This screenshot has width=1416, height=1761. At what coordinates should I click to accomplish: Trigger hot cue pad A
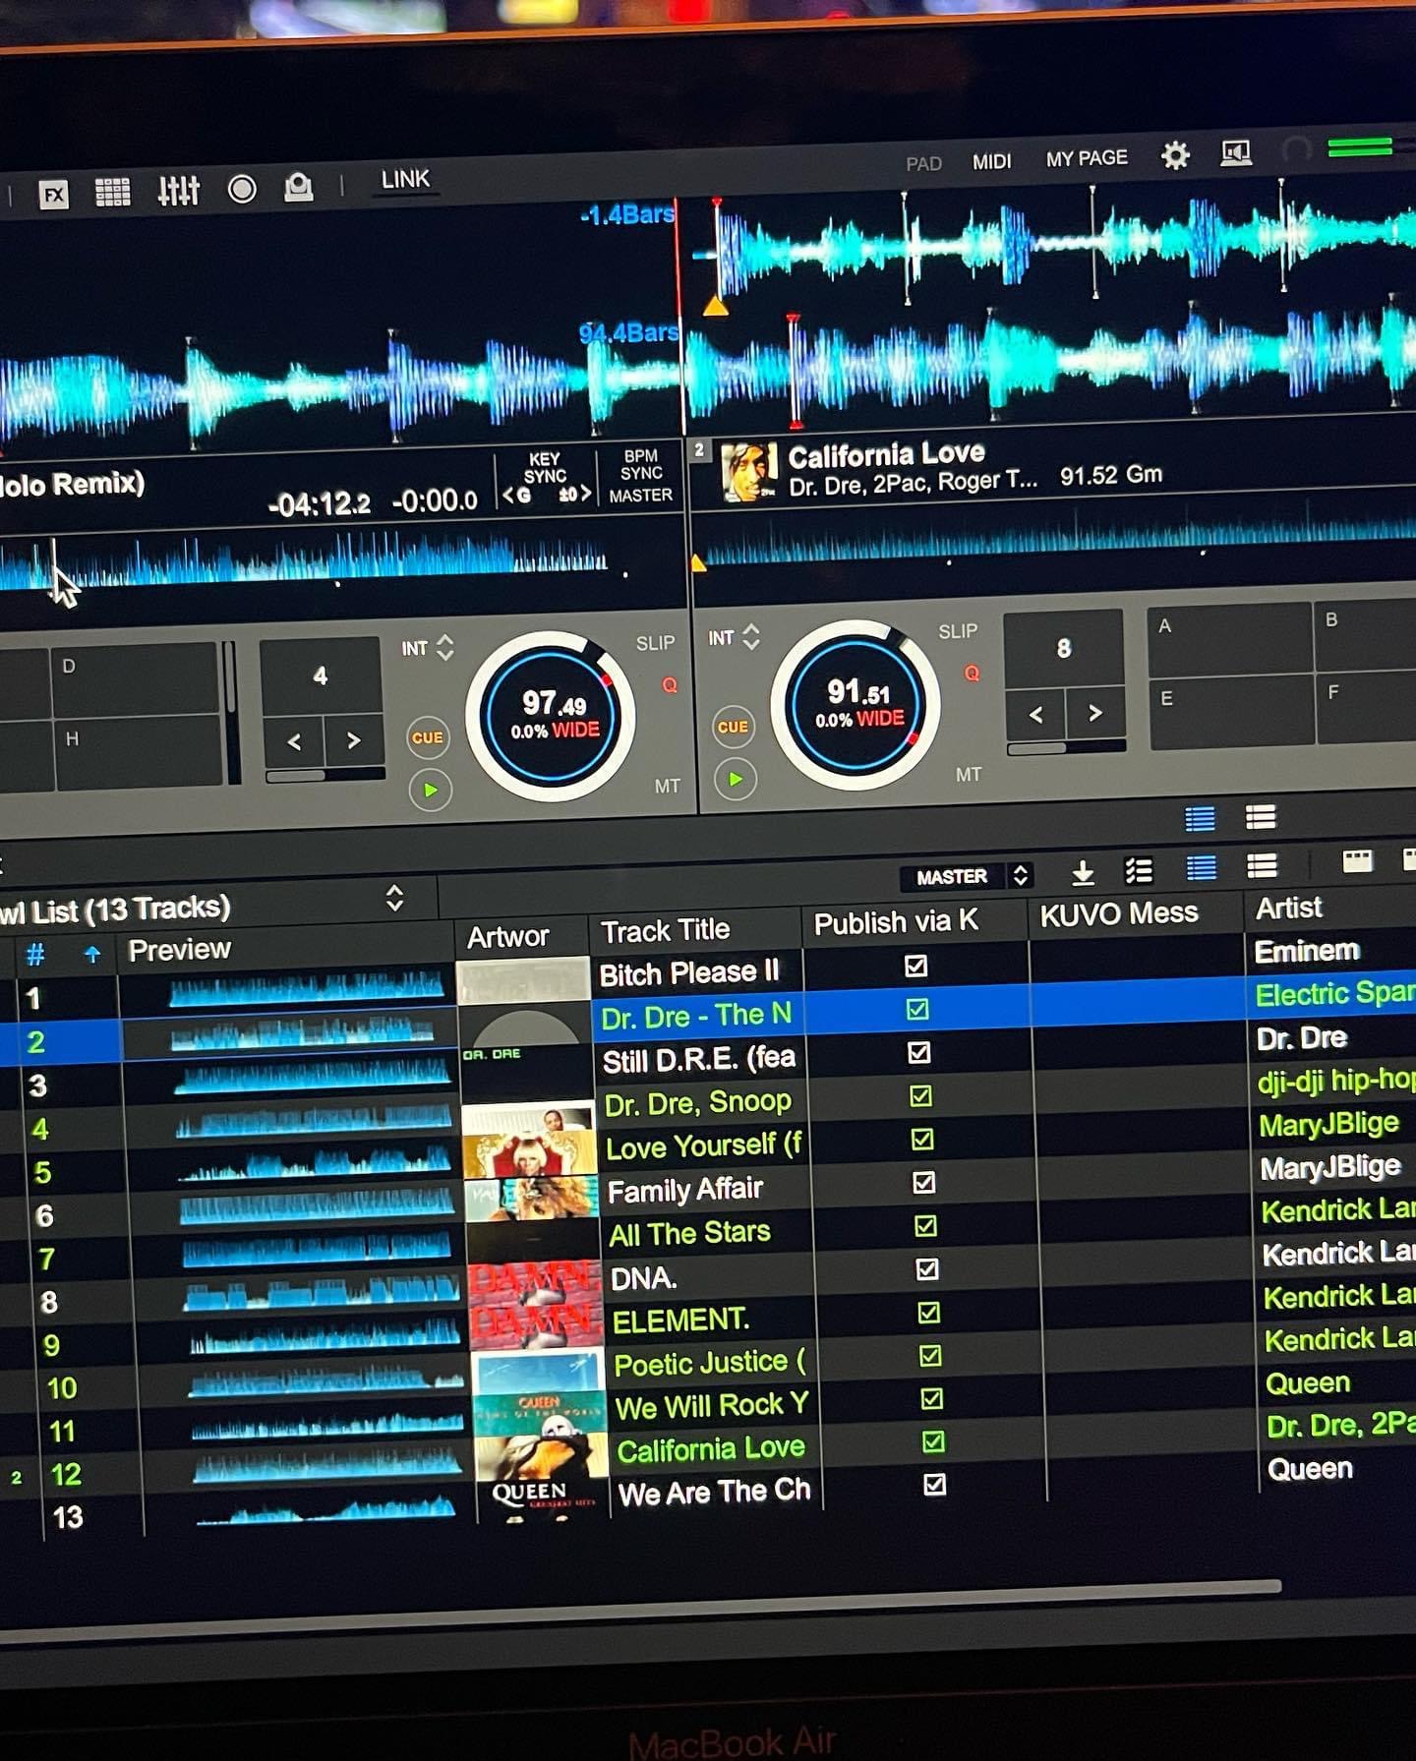pyautogui.click(x=1230, y=642)
